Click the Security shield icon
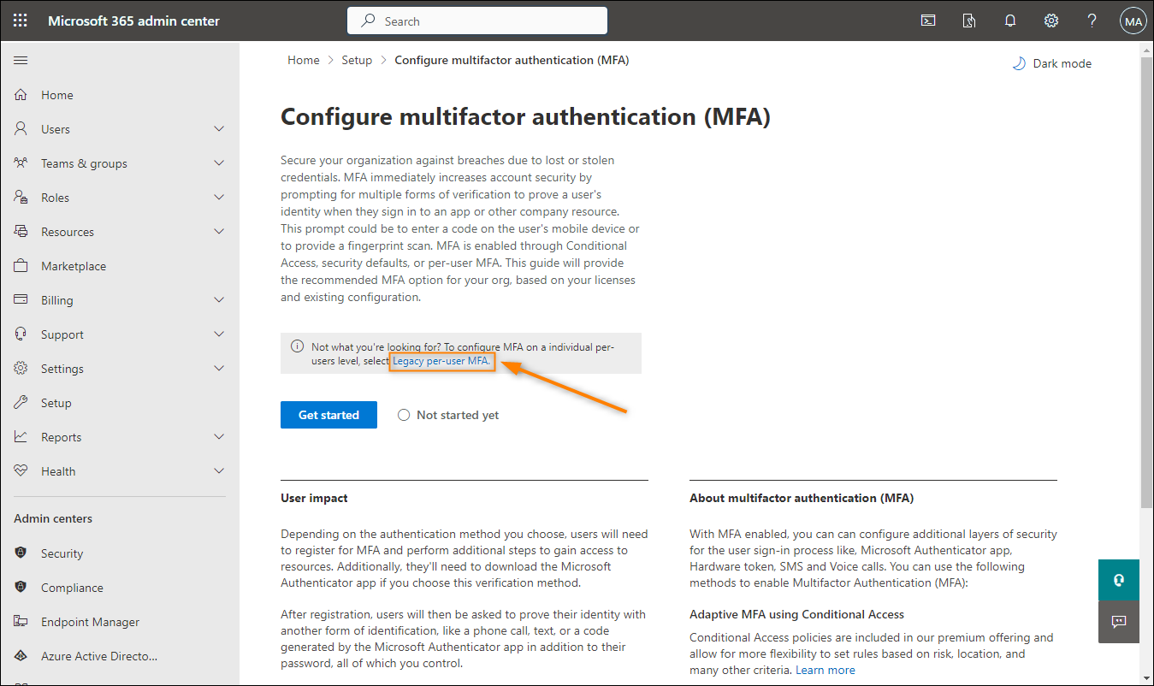The width and height of the screenshot is (1154, 686). (x=21, y=553)
